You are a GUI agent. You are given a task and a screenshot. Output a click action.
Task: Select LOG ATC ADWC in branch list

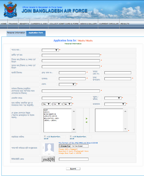(x=50, y=116)
